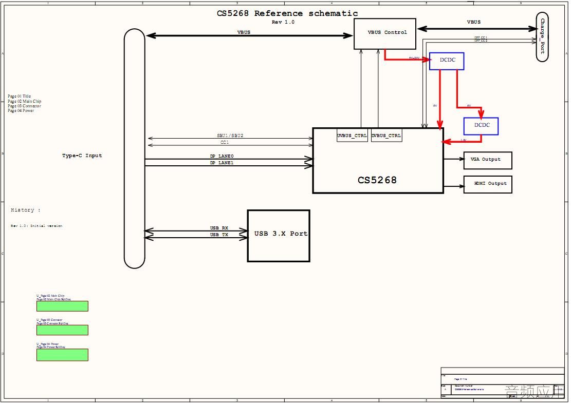This screenshot has width=571, height=404.
Task: Click the title block 'Page 01 Title' field
Action: click(x=461, y=379)
